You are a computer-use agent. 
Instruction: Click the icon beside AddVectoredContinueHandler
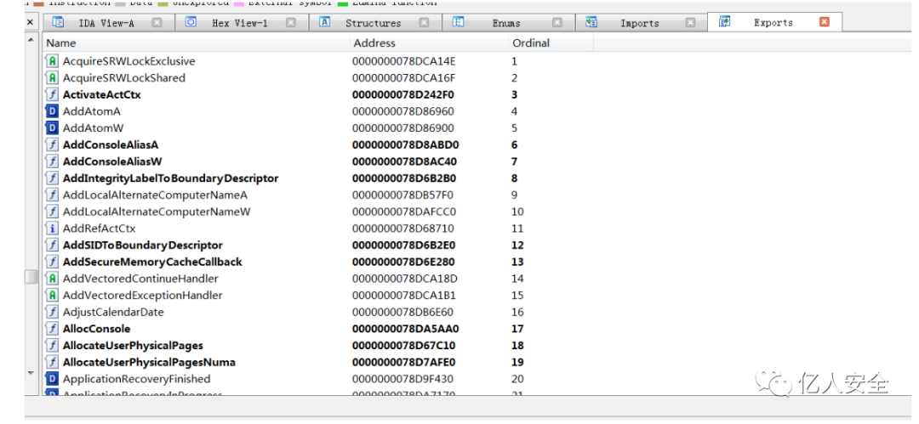52,278
